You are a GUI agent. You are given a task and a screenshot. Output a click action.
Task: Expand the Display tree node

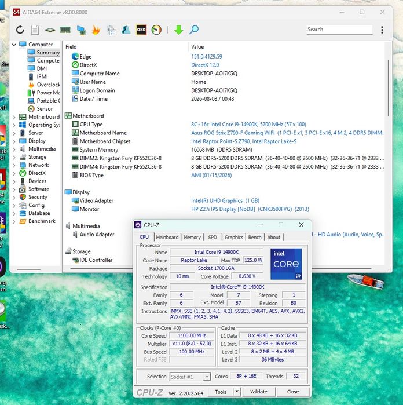(14, 141)
